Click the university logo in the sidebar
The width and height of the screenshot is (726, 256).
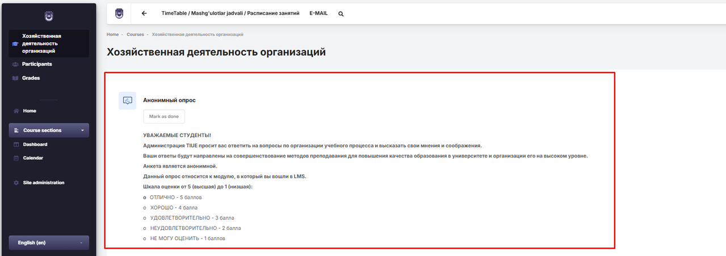pyautogui.click(x=48, y=16)
